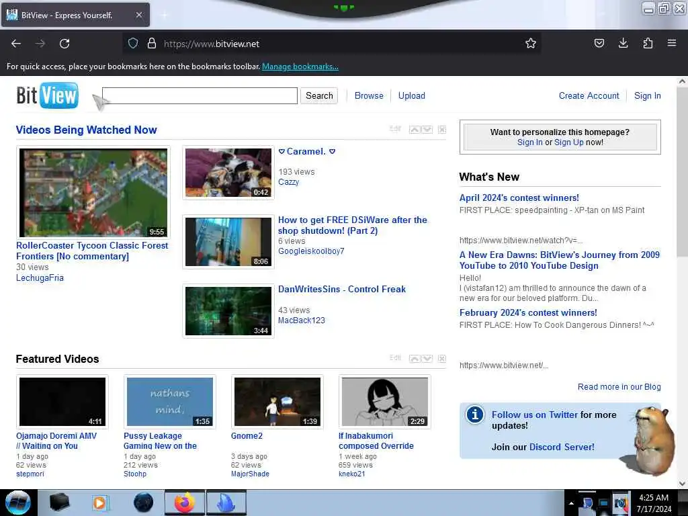Open April 2024's contest winners post

coord(519,198)
